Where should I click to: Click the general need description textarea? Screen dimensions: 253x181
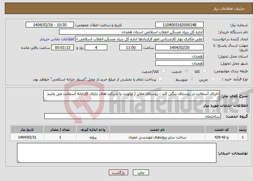pos(132,96)
